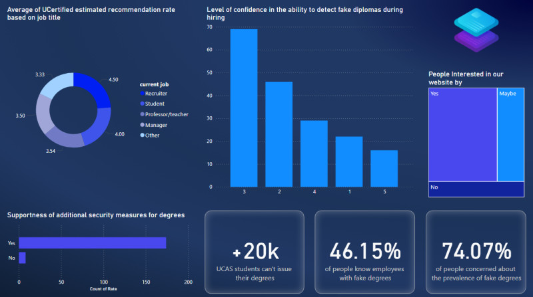Click the bar for confidence level 2

pos(278,134)
